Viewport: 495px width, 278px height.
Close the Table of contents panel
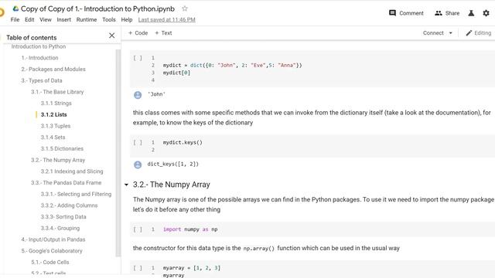point(111,36)
